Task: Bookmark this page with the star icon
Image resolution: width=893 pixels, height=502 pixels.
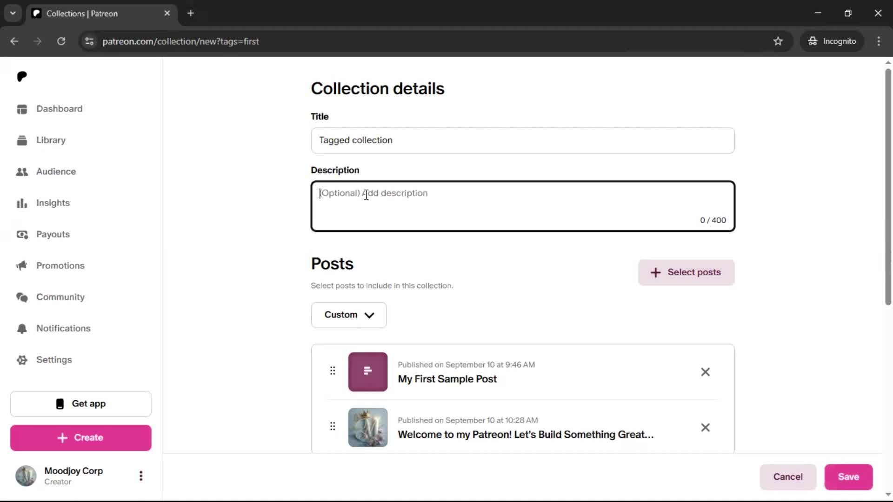Action: (778, 41)
